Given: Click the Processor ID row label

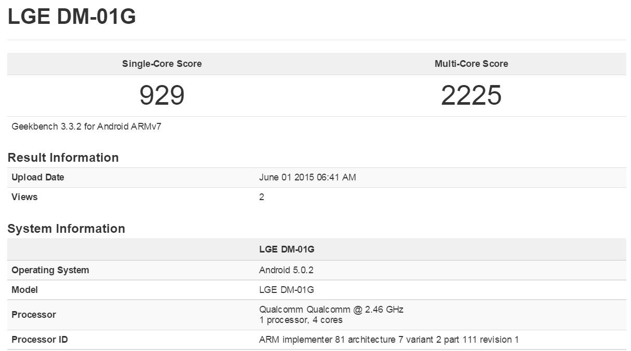Looking at the screenshot, I should (x=39, y=340).
